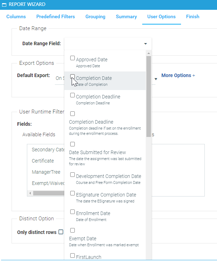Tick the Date Submitted for Review checkbox
The width and height of the screenshot is (217, 269).
pos(72,144)
